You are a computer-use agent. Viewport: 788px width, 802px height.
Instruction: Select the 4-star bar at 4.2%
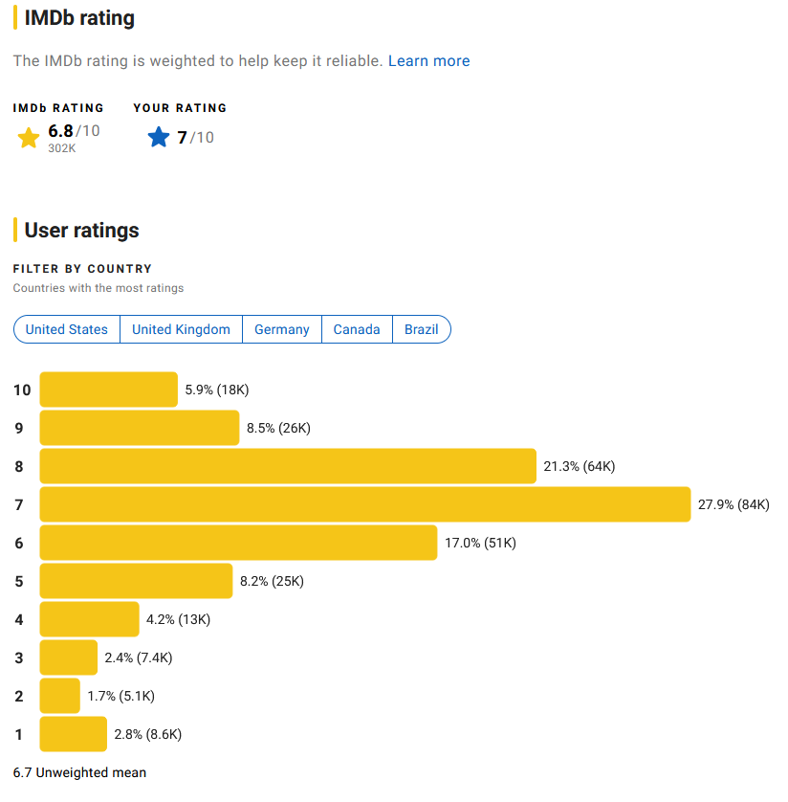pos(90,619)
